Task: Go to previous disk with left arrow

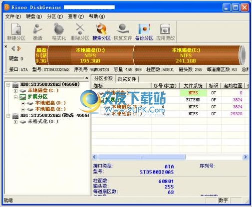Action: pos(13,48)
